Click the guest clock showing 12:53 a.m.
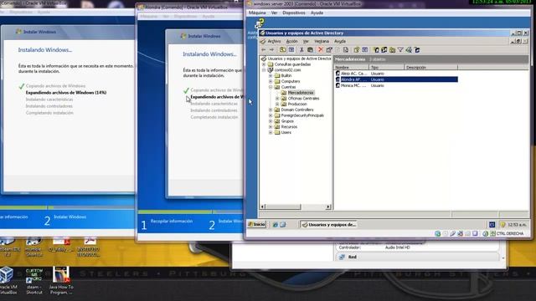The image size is (536, 301). (x=517, y=225)
